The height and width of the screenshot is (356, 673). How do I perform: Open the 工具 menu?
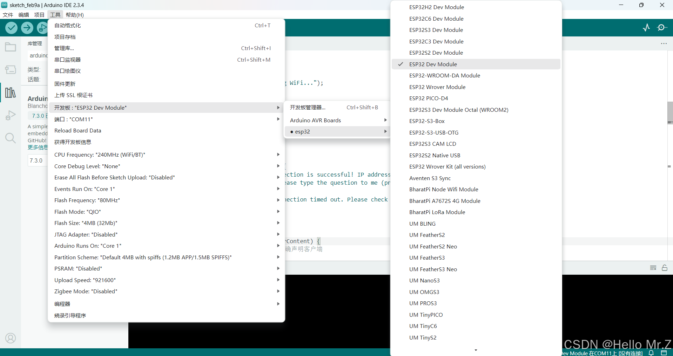55,15
